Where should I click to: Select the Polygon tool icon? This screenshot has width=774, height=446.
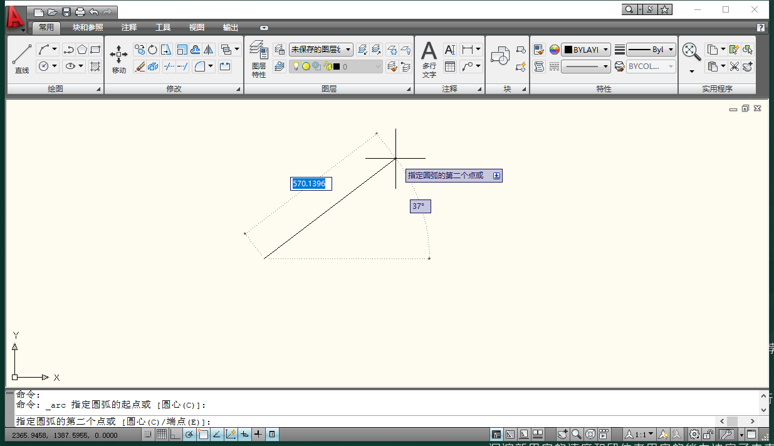[81, 50]
